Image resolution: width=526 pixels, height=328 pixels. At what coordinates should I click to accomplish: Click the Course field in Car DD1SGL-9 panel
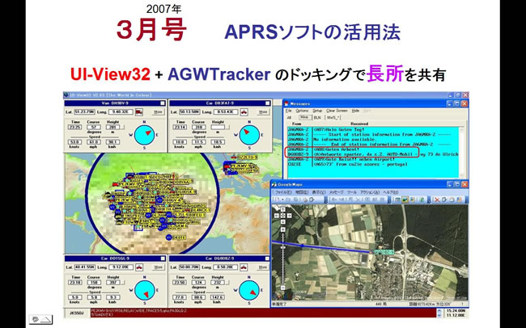tap(94, 283)
